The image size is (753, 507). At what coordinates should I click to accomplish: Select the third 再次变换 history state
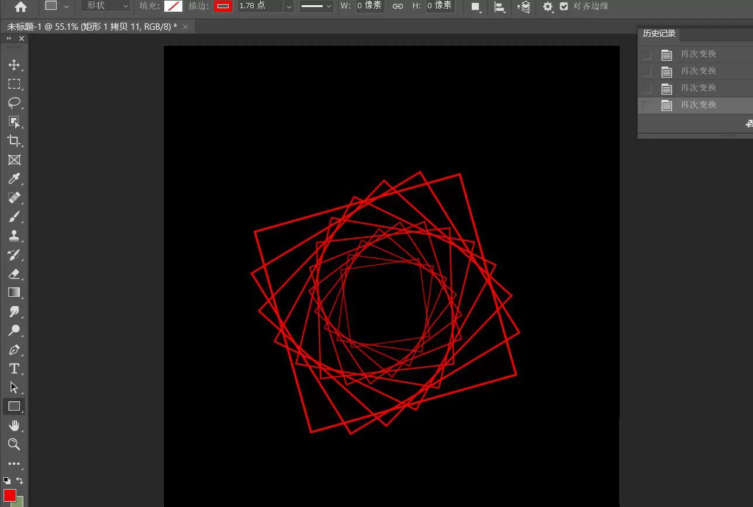point(699,88)
